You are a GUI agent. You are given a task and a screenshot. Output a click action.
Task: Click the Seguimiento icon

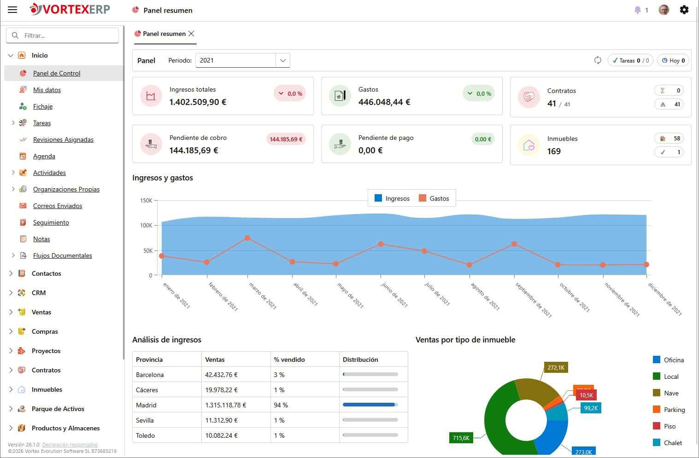click(x=23, y=222)
